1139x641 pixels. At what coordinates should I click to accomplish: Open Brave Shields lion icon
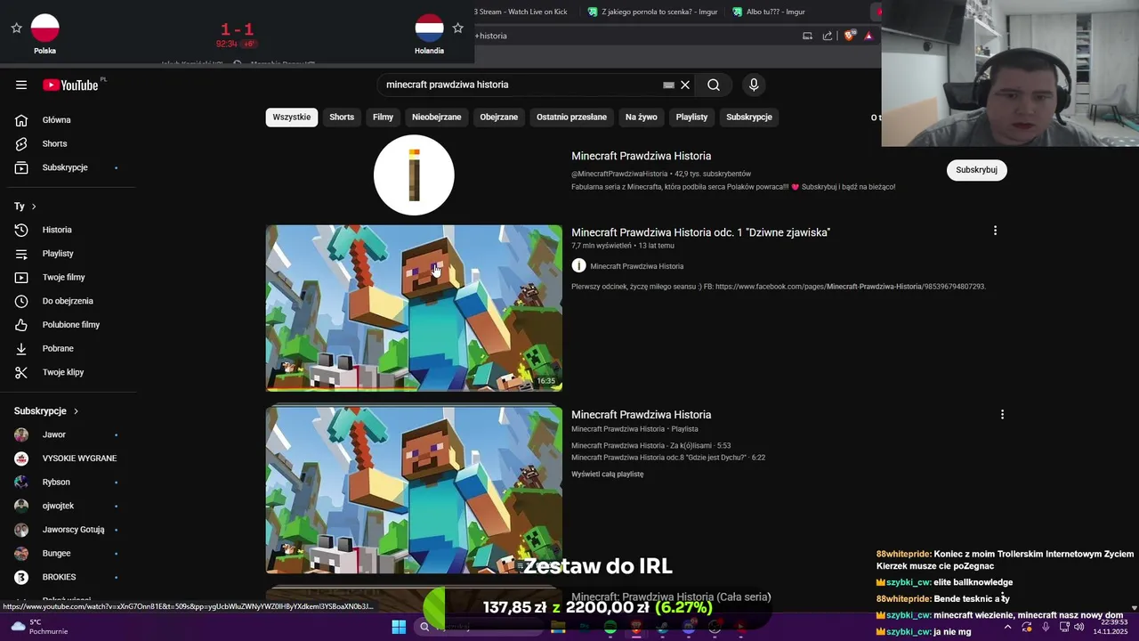(x=849, y=36)
